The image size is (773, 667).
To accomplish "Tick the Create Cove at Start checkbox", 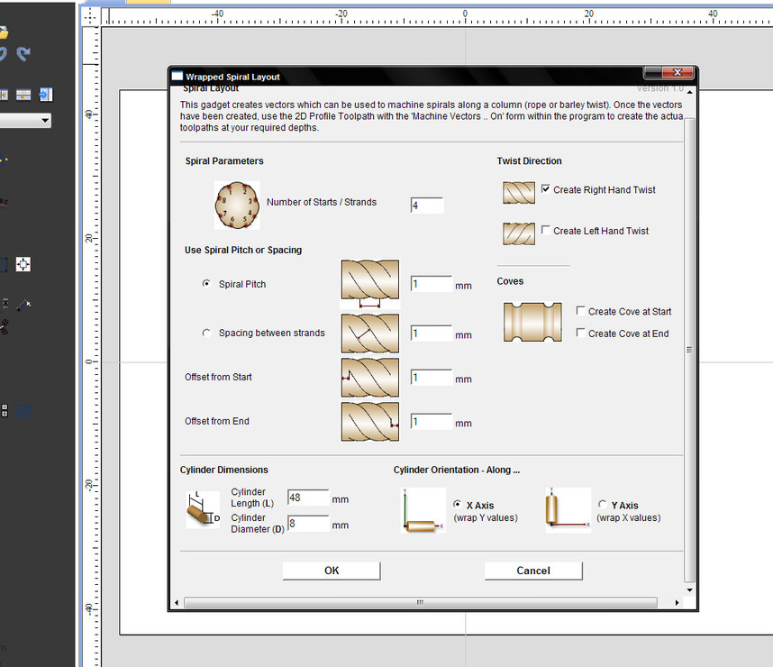I will 581,311.
